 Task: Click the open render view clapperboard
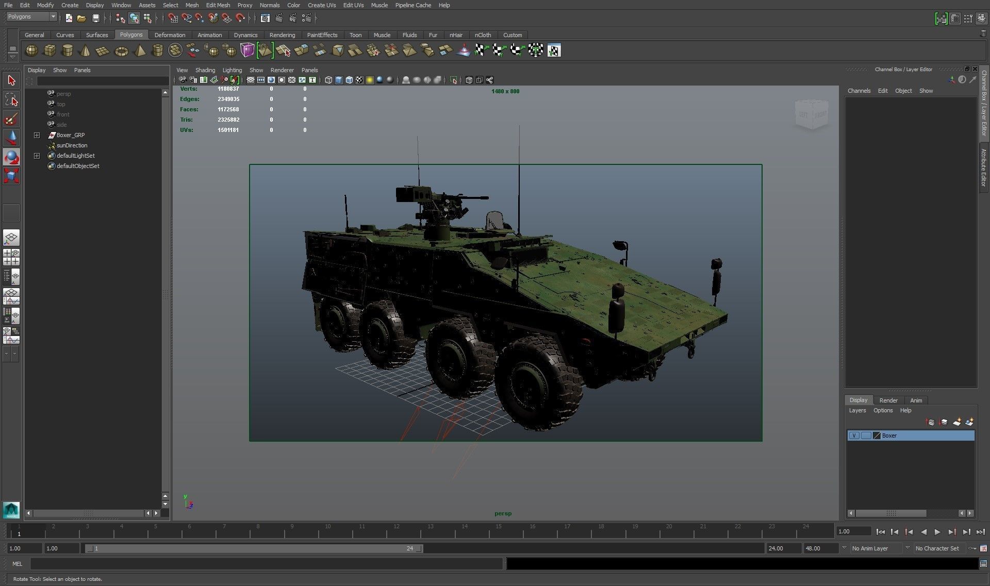coord(265,19)
